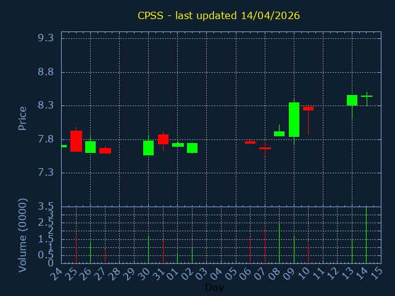Select the red volume bar on day 31
The width and height of the screenshot is (395, 296).
pos(163,252)
